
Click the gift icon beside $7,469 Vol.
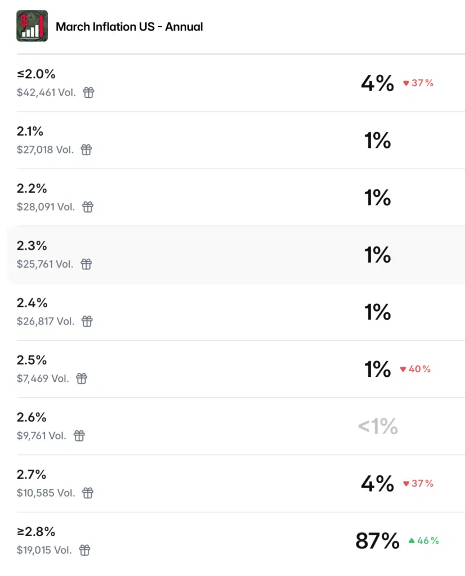(82, 379)
